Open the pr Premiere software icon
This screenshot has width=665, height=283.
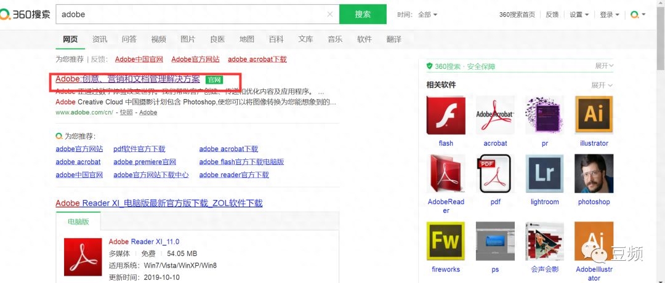click(x=544, y=115)
